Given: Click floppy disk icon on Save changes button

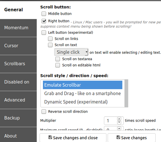Looking at the screenshot, I should tap(118, 137).
